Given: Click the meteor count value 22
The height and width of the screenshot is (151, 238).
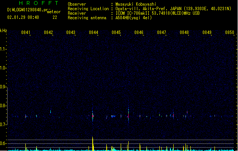Looking at the screenshot, I should coord(55,17).
